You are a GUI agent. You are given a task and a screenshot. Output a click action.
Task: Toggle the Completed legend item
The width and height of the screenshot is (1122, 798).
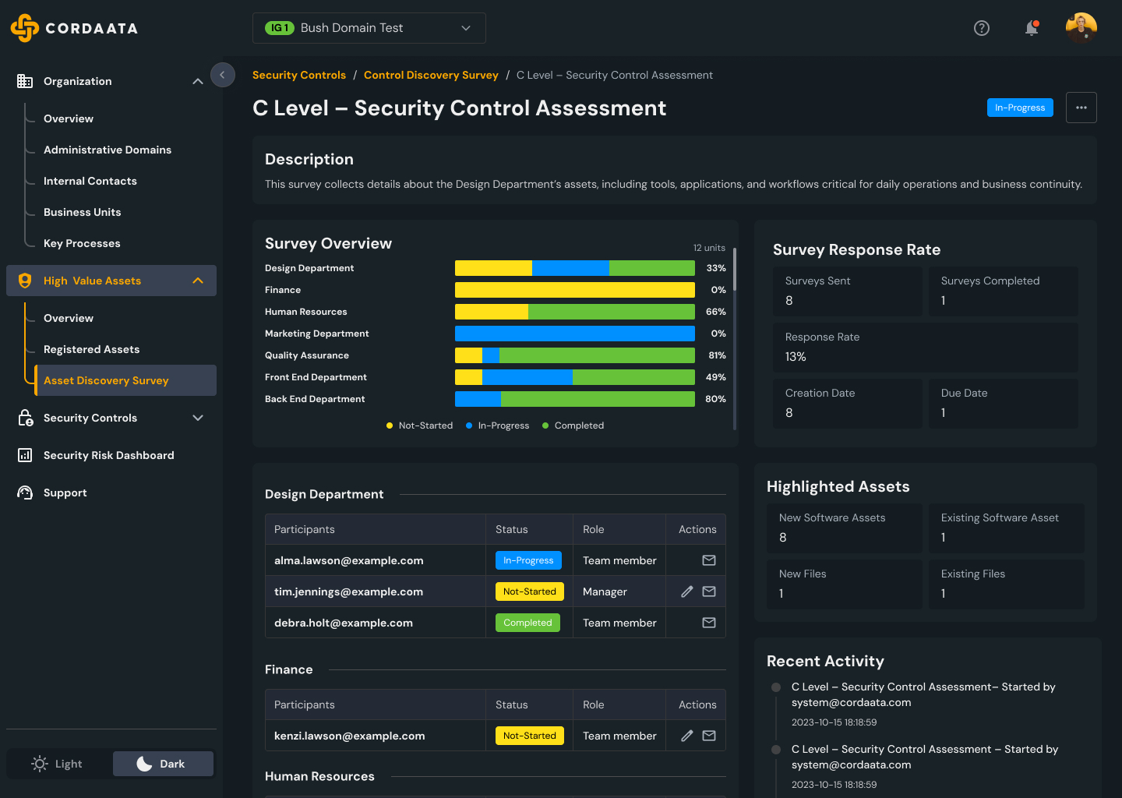point(573,425)
